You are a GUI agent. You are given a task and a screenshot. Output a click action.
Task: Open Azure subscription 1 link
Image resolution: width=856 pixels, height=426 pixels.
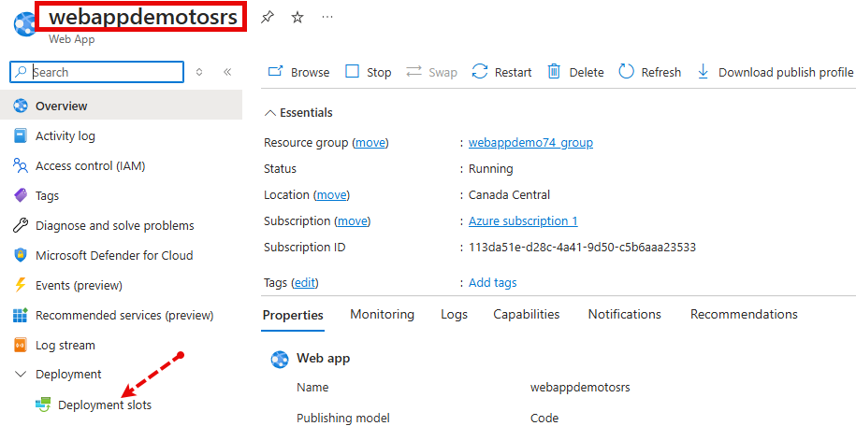pyautogui.click(x=523, y=220)
